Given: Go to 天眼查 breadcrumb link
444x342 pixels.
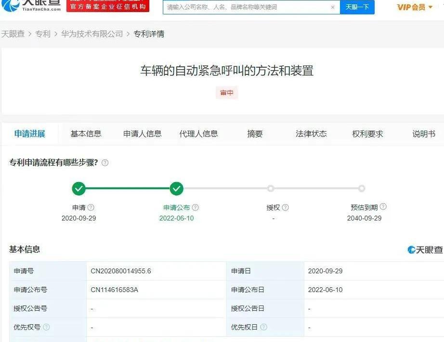Looking at the screenshot, I should 13,34.
